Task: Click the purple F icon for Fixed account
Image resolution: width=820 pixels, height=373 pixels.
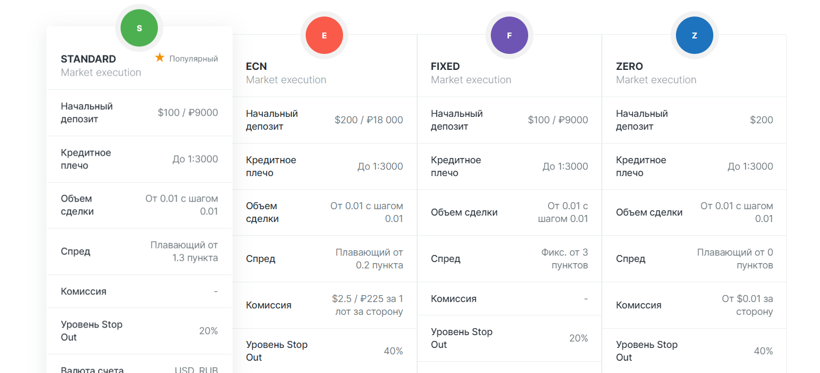Action: tap(509, 35)
